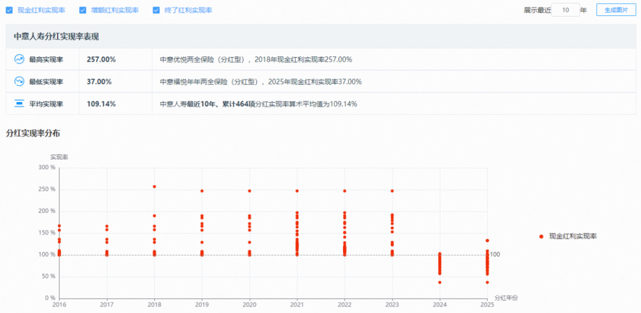This screenshot has width=641, height=313.
Task: Click the 2019 data point near 250%
Action: tap(202, 191)
